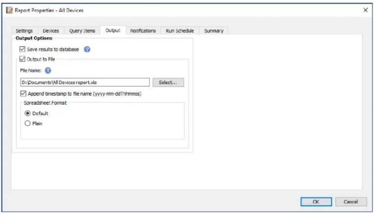
Task: Click the help icon beside Save results to database
Action: coord(87,49)
